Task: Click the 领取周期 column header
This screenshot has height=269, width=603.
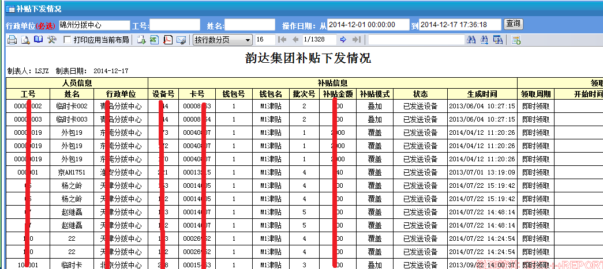Action: click(x=535, y=94)
